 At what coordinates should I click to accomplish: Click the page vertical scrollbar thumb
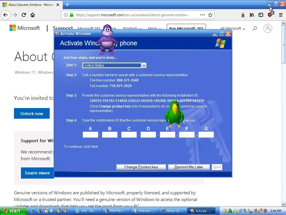pyautogui.click(x=284, y=45)
